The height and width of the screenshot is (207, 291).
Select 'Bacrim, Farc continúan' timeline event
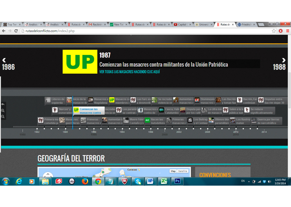coord(247,101)
